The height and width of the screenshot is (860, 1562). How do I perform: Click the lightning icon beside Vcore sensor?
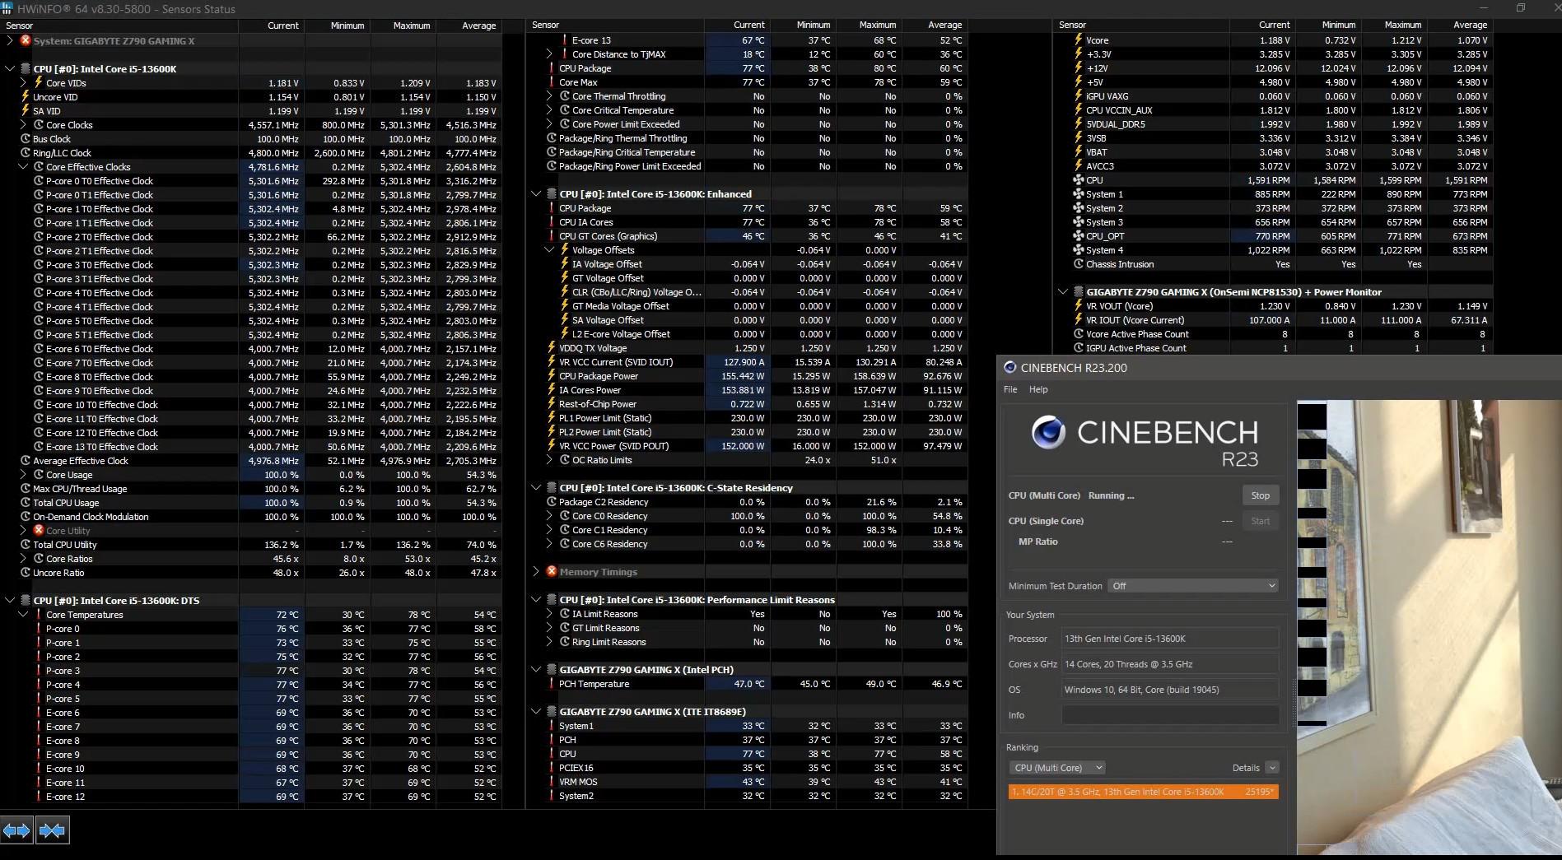pyautogui.click(x=1079, y=40)
